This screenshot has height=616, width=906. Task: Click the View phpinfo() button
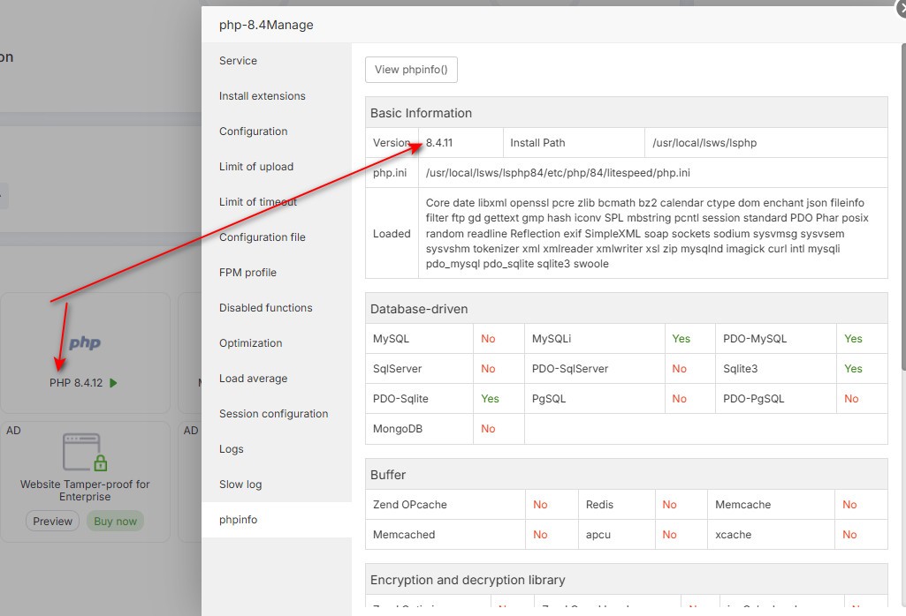(411, 69)
